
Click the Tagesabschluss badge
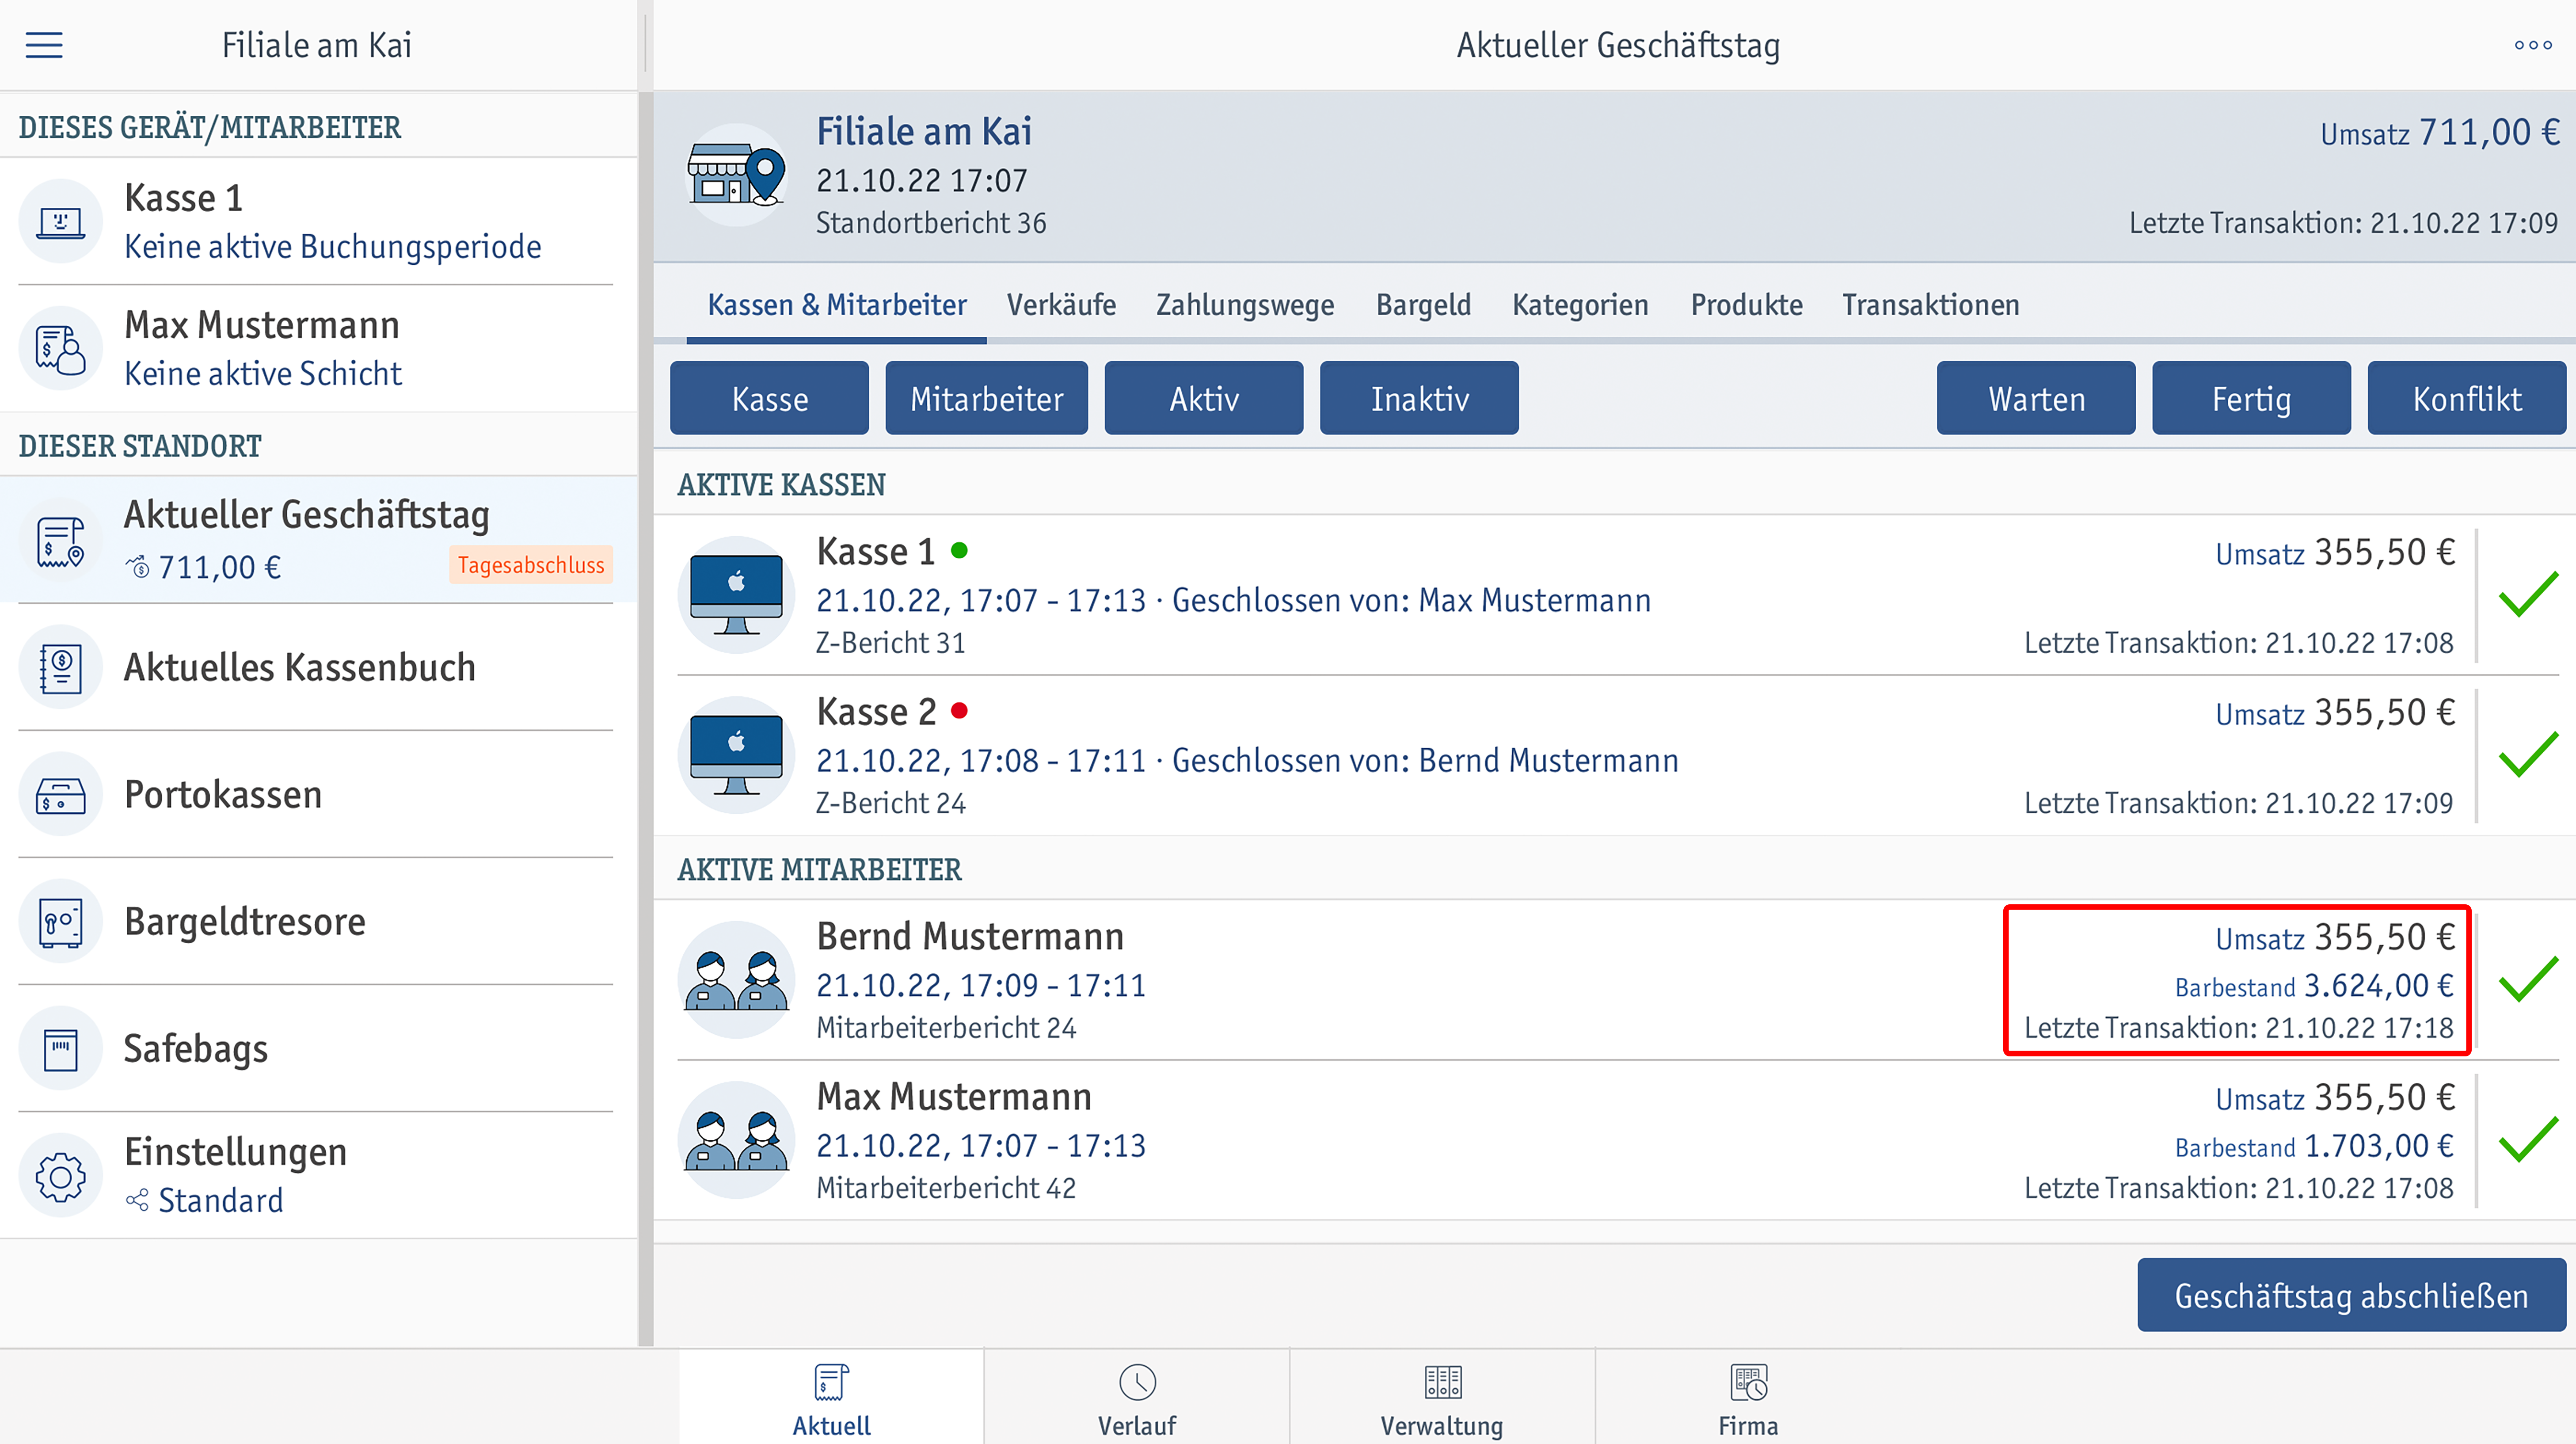point(531,565)
